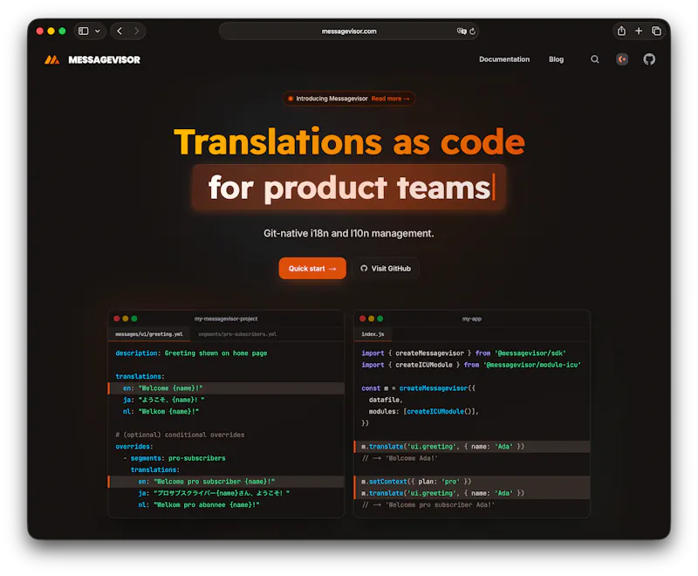Screen dimensions: 698x576
Task: Click nl: "Welkom pro abonnee {name}!" line
Action: 199,504
